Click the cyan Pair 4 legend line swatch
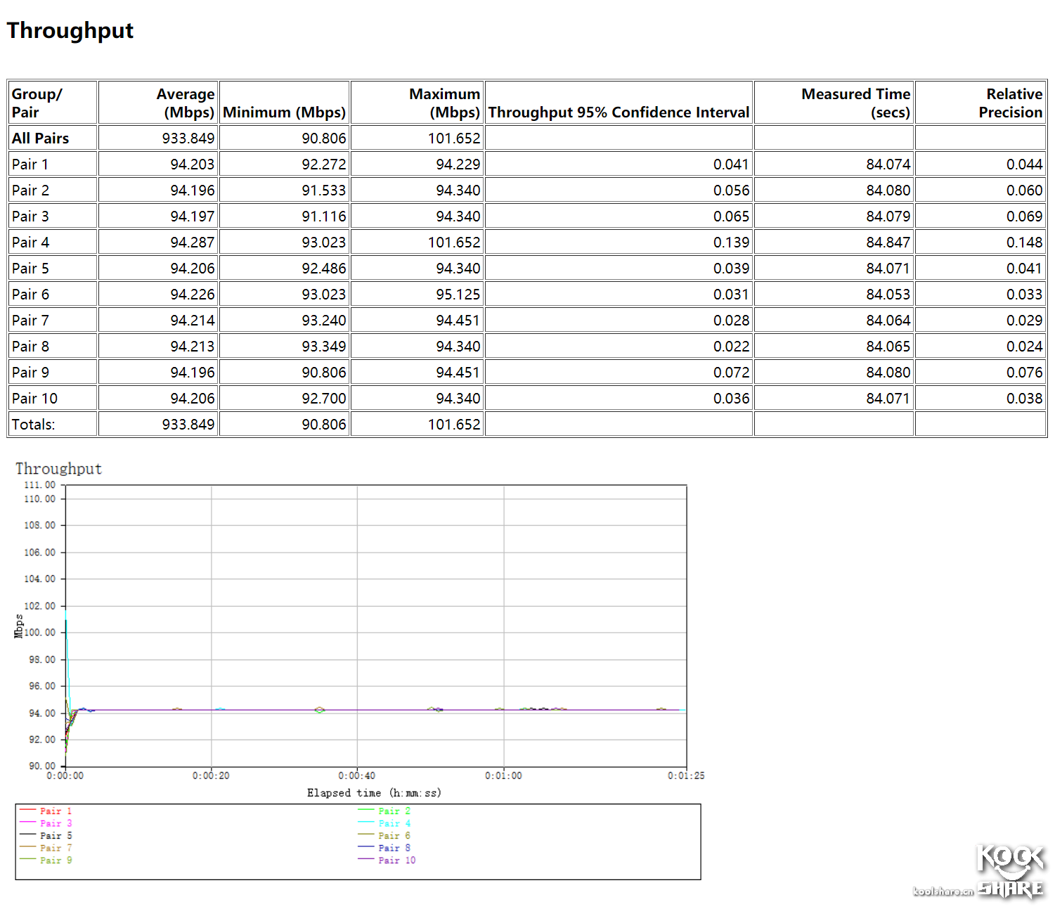Image resolution: width=1055 pixels, height=909 pixels. [366, 823]
